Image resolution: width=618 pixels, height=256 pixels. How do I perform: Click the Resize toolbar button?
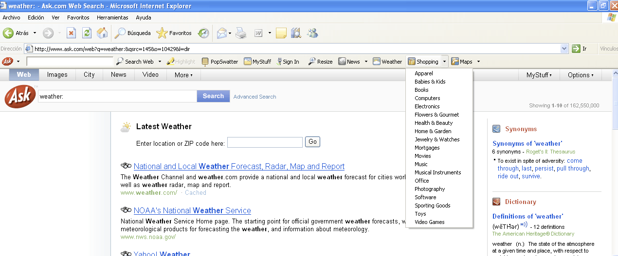click(320, 62)
